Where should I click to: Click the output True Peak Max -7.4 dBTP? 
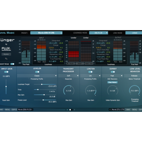100,61
